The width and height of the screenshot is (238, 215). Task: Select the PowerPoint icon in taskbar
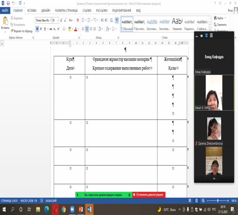(81, 209)
